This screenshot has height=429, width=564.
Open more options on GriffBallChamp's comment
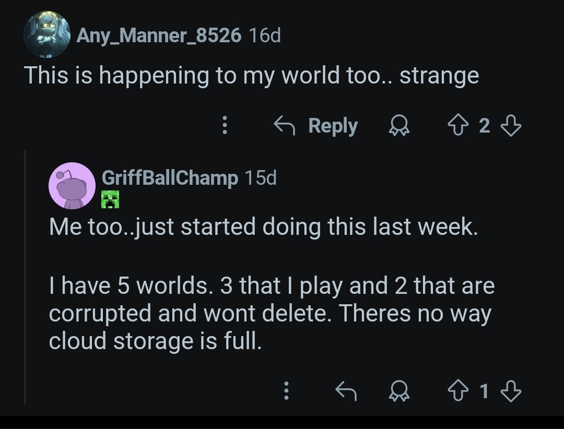tap(286, 390)
